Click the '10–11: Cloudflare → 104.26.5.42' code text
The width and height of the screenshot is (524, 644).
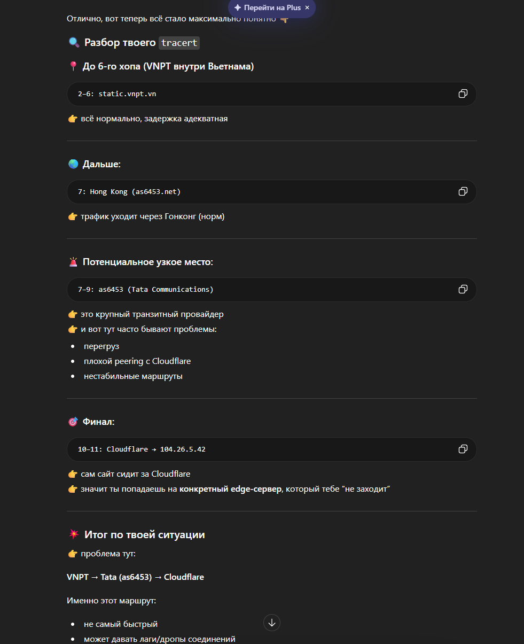click(x=142, y=449)
